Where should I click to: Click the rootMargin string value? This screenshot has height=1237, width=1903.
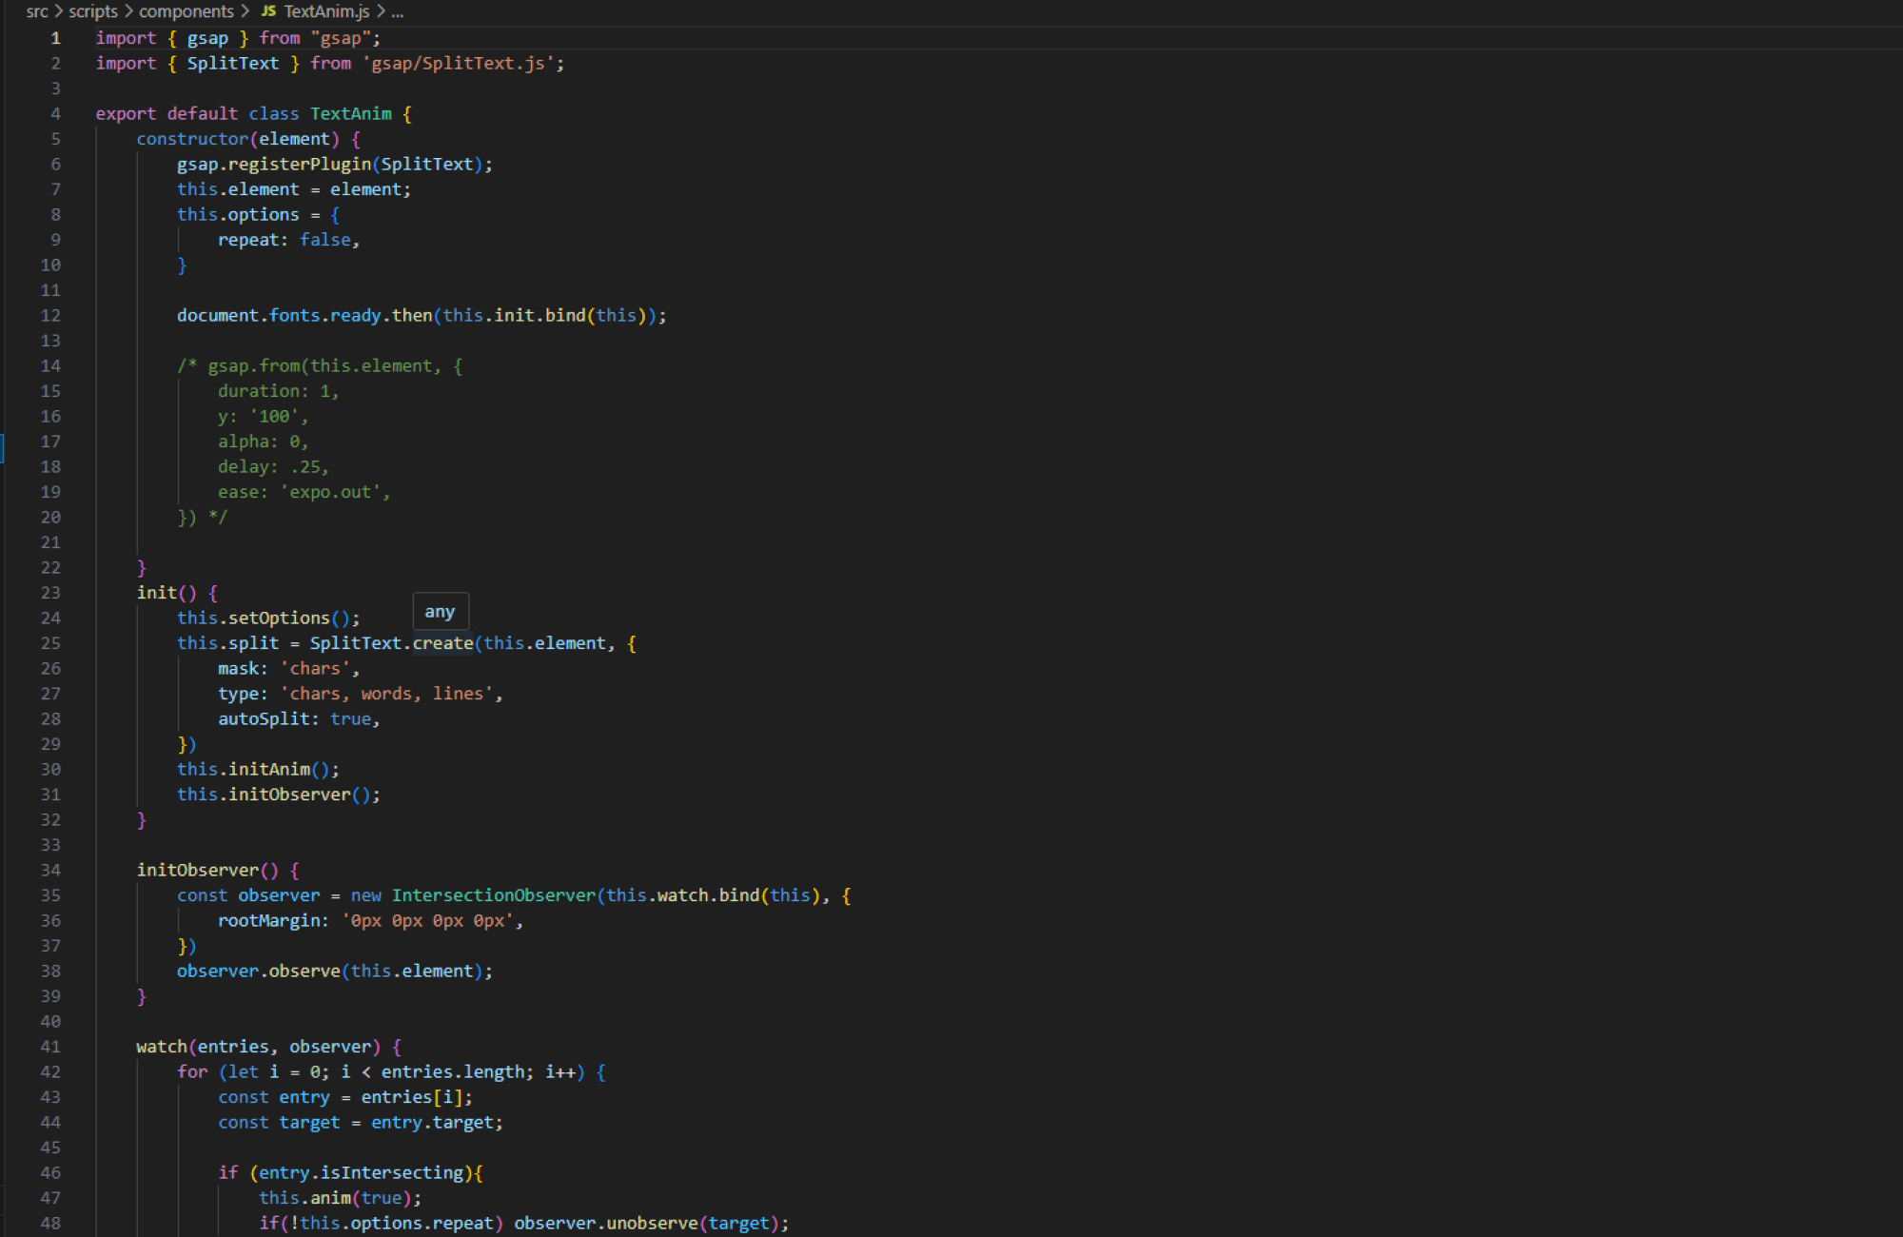point(428,921)
